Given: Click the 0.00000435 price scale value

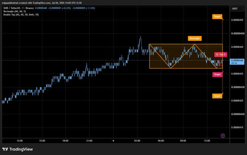Looking at the screenshot, I should coord(238,74).
